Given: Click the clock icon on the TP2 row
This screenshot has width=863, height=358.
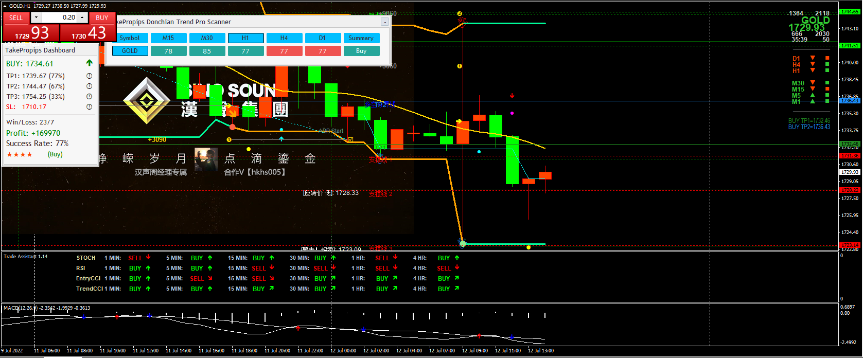Looking at the screenshot, I should 89,86.
